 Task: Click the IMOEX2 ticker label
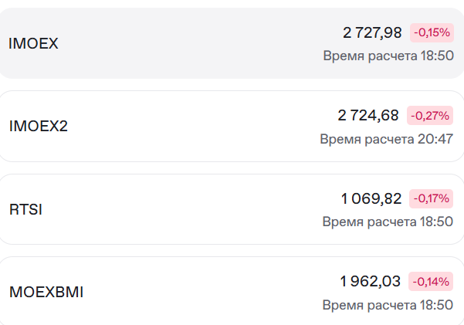coord(39,126)
